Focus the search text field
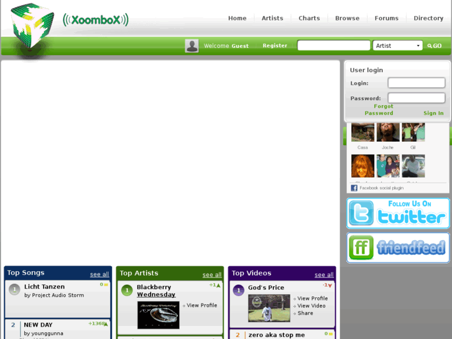Image resolution: width=452 pixels, height=339 pixels. (334, 45)
